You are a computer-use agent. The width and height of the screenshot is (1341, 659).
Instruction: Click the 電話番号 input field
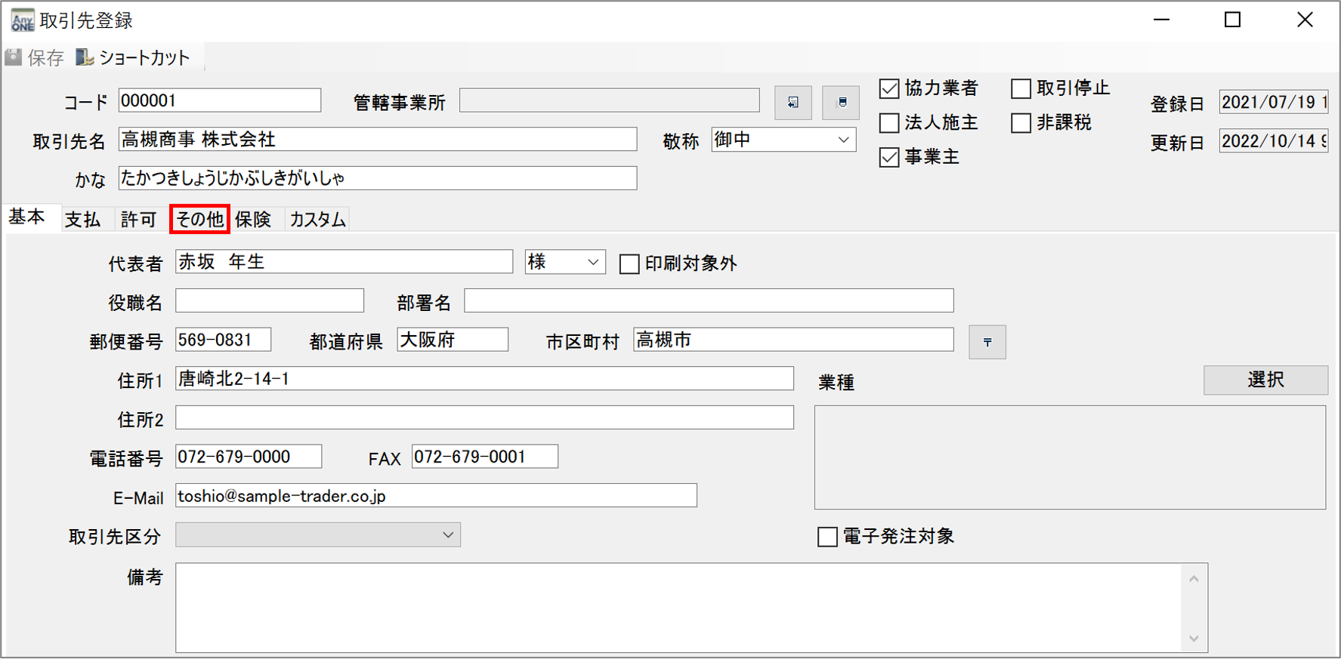click(x=249, y=457)
